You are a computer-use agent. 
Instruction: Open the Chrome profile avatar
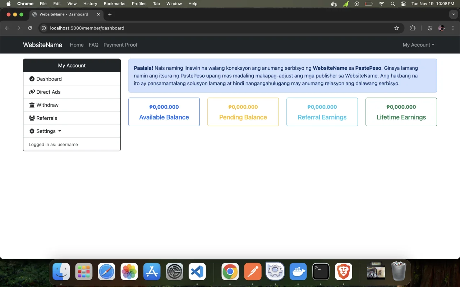coord(442,28)
